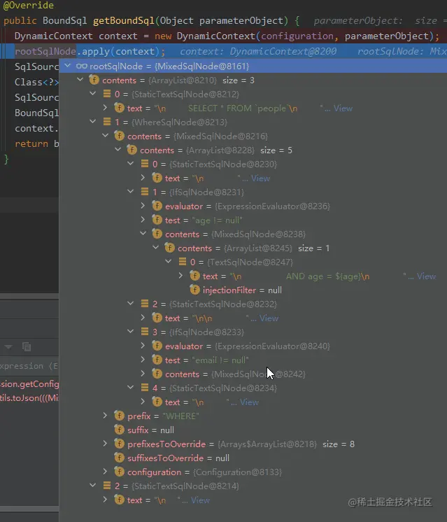Screen dimensions: 447x522
Task: Click field icon of evaluator ExpressionEvaluator@8236
Action: (x=157, y=206)
